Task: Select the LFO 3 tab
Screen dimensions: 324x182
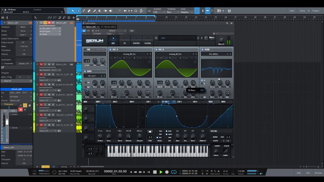Action: pyautogui.click(x=179, y=102)
